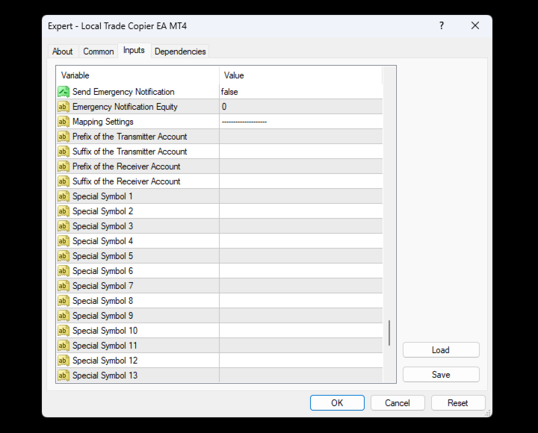
Task: Switch to the Common tab
Action: (x=99, y=52)
